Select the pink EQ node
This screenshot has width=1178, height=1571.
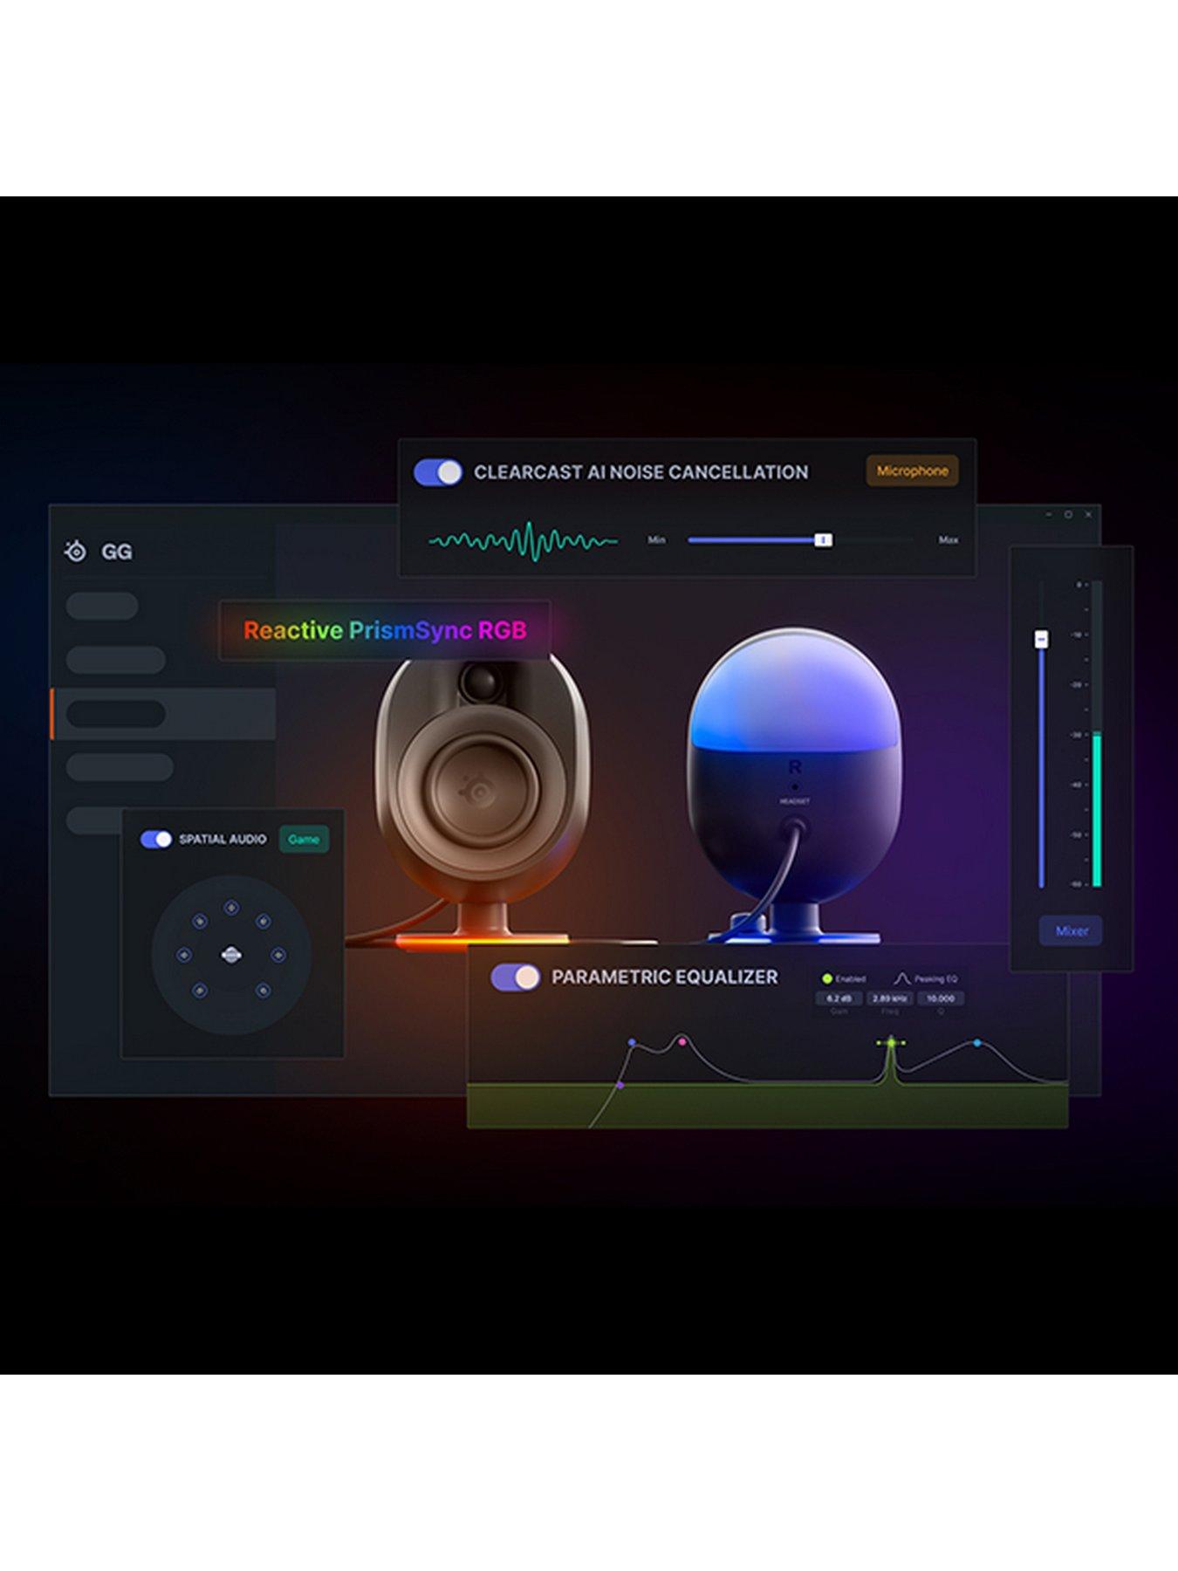coord(682,1040)
